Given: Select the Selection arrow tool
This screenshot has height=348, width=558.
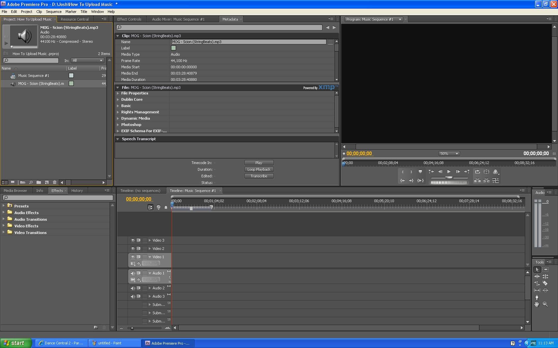Looking at the screenshot, I should tap(537, 270).
